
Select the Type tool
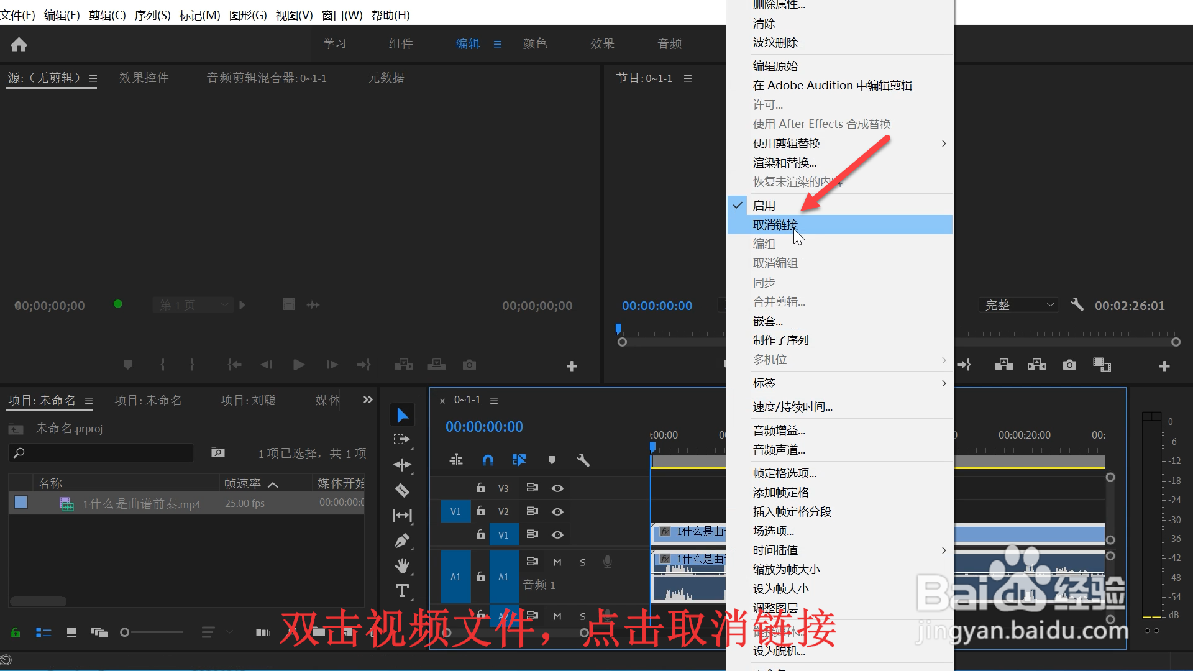402,591
